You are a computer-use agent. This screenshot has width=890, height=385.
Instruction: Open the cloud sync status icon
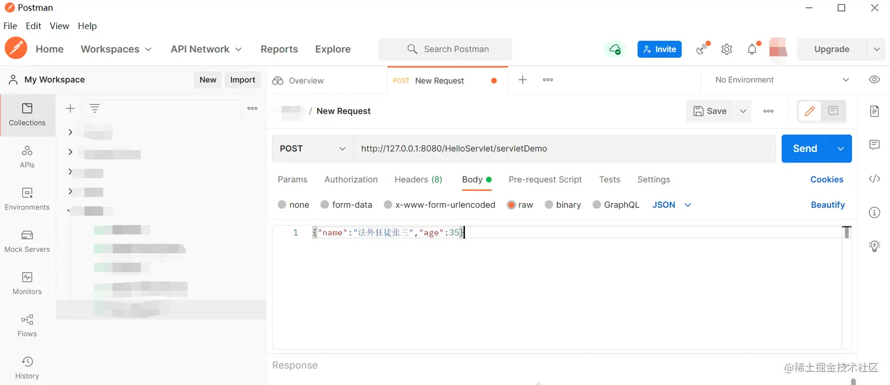(615, 49)
